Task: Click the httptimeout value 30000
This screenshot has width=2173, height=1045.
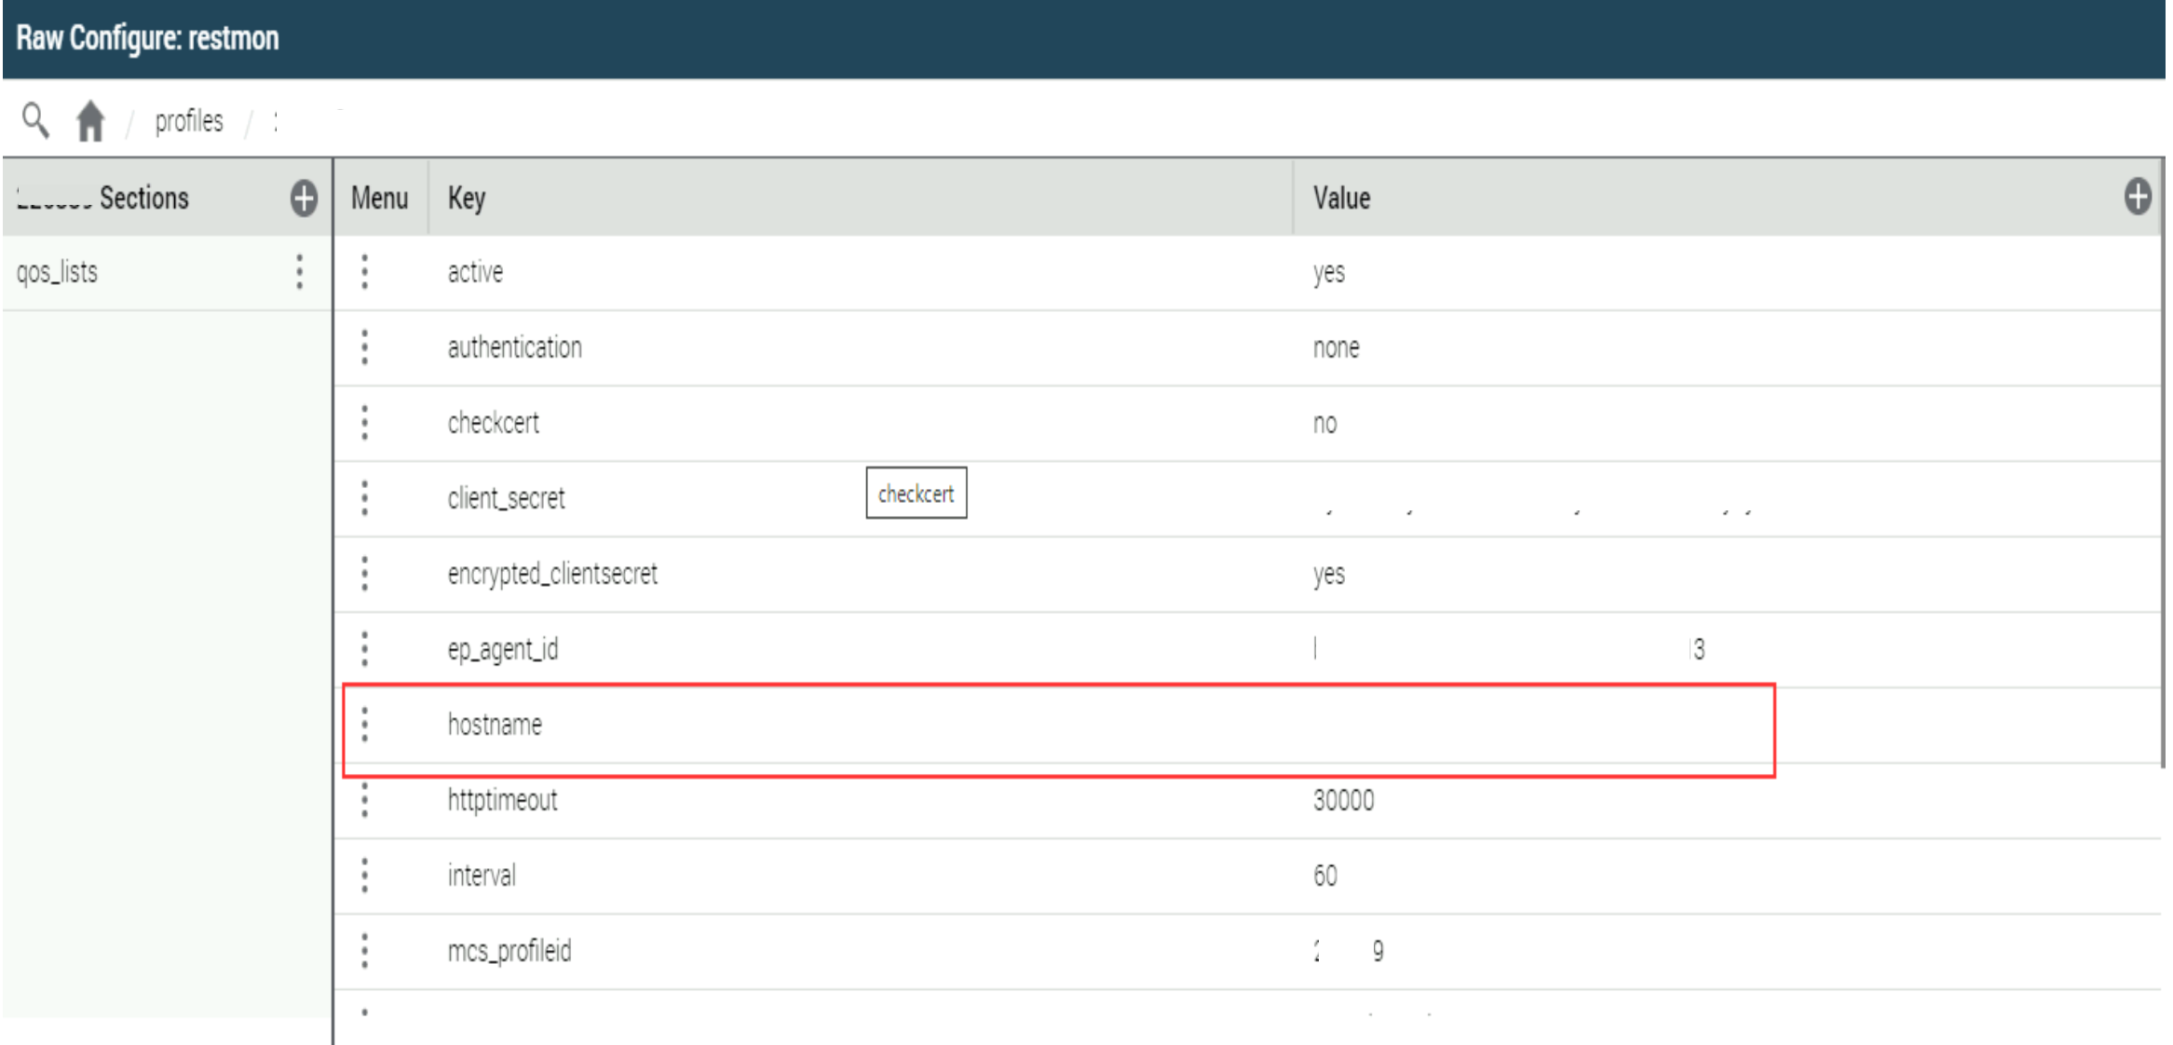Action: 1343,800
